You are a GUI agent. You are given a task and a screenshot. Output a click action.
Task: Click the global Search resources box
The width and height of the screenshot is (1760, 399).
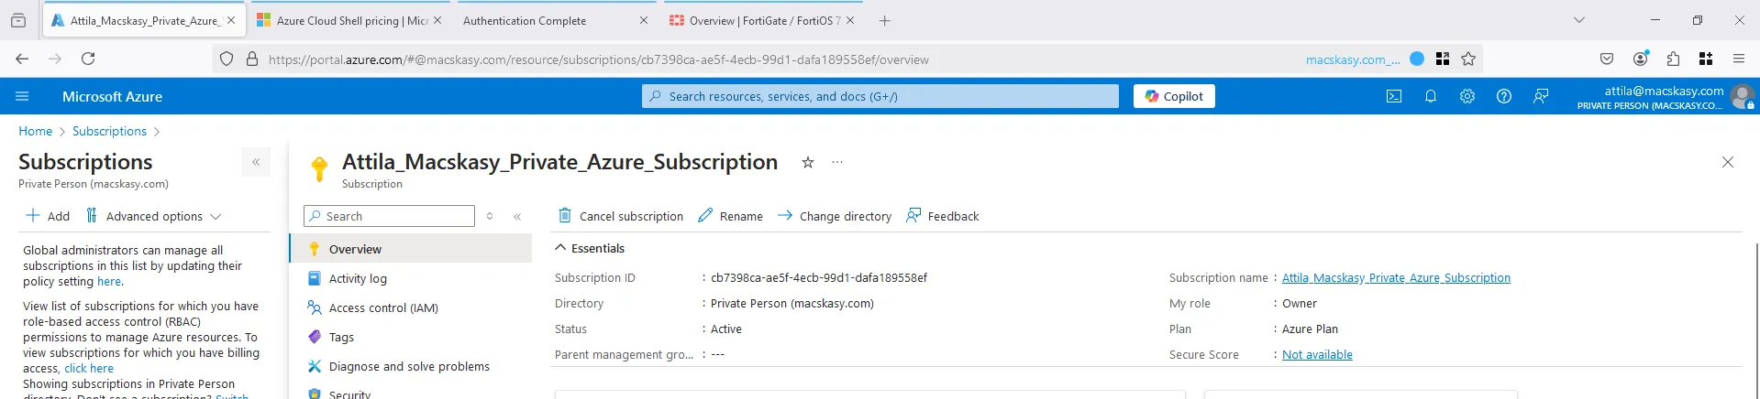coord(880,96)
